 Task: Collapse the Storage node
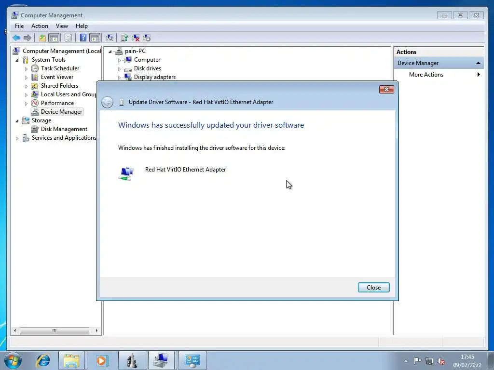[x=17, y=121]
